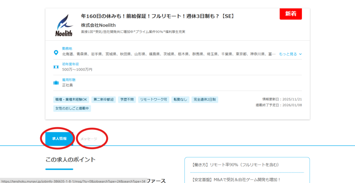This screenshot has height=183, width=355.
Task: Click the Noelith company logo
Action: (x=64, y=25)
